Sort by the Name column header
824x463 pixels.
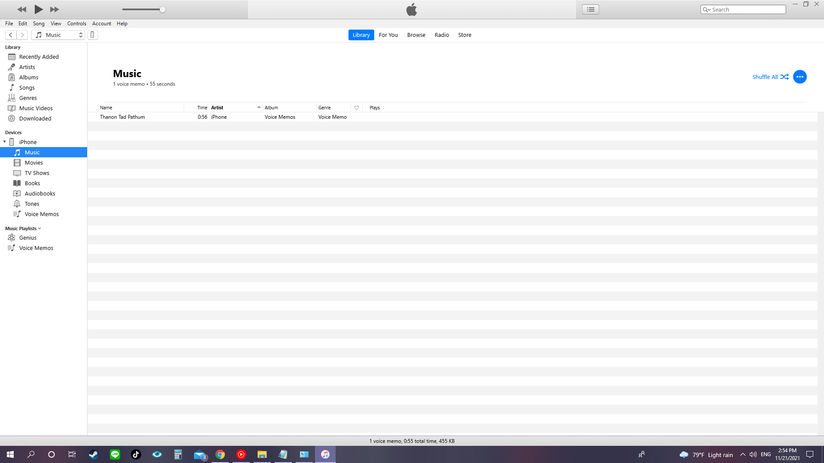coord(141,108)
